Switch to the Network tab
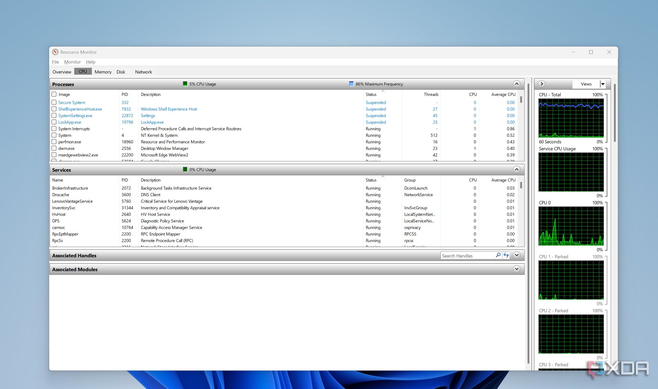 [143, 72]
